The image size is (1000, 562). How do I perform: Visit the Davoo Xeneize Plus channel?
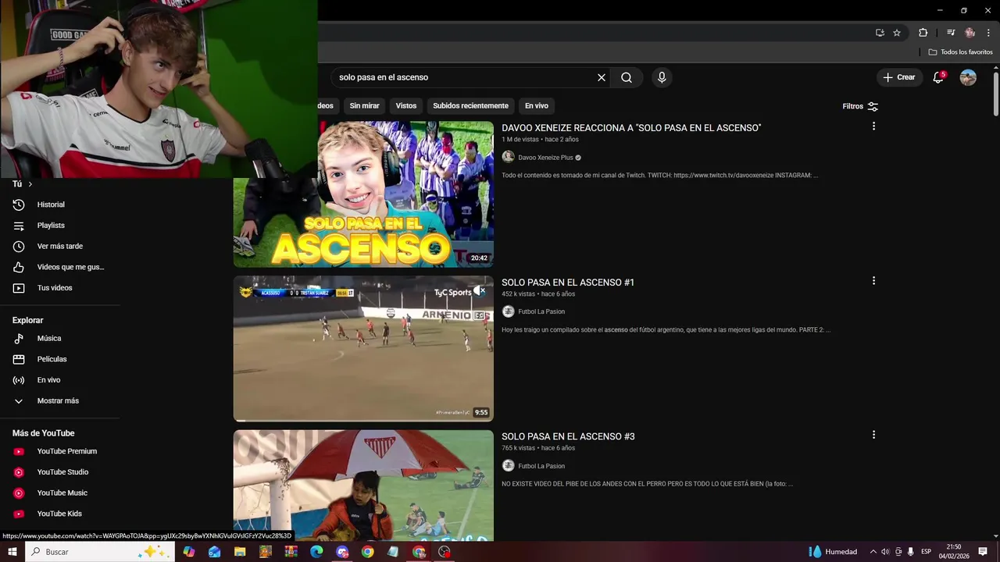point(545,158)
